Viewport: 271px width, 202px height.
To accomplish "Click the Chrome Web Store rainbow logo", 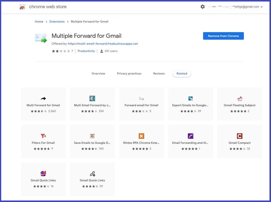I will pyautogui.click(x=22, y=7).
